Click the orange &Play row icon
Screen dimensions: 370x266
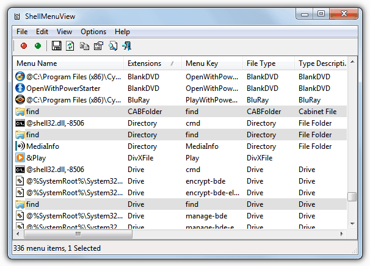click(20, 157)
